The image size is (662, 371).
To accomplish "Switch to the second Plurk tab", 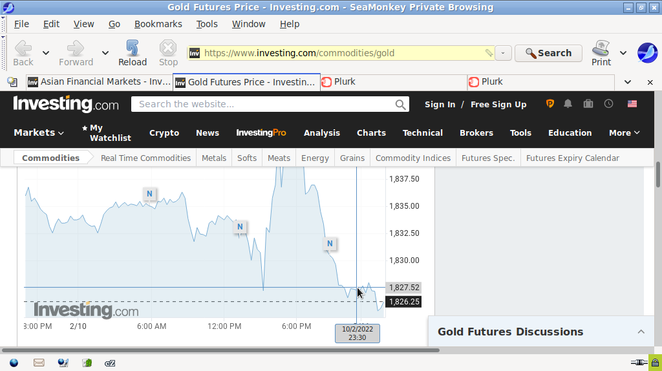I will pyautogui.click(x=541, y=82).
